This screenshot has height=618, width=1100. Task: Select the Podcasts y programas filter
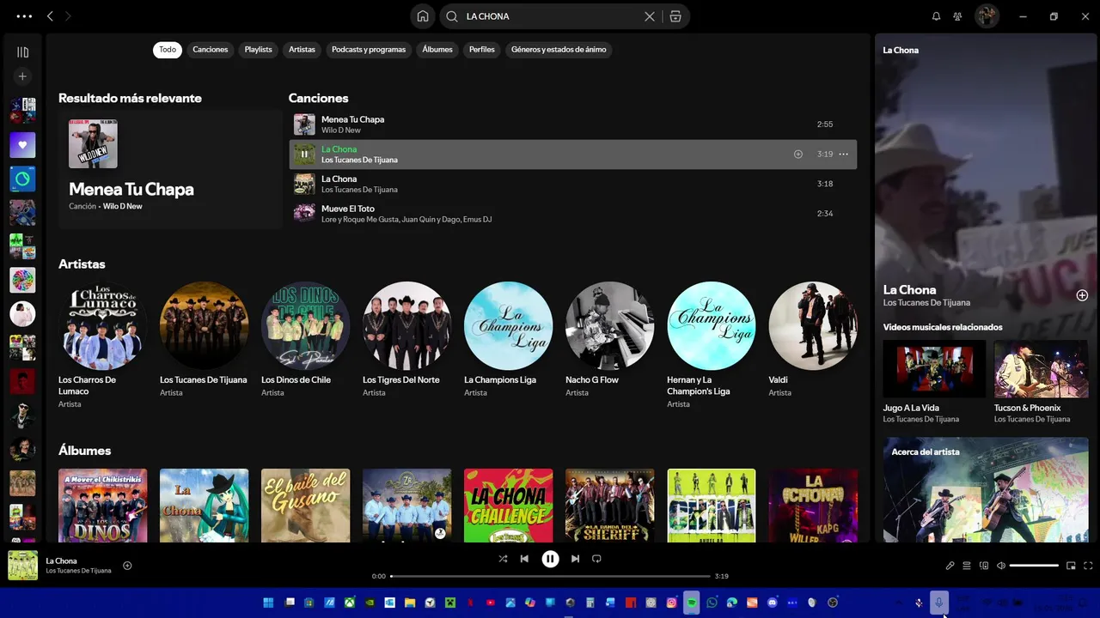tap(369, 50)
